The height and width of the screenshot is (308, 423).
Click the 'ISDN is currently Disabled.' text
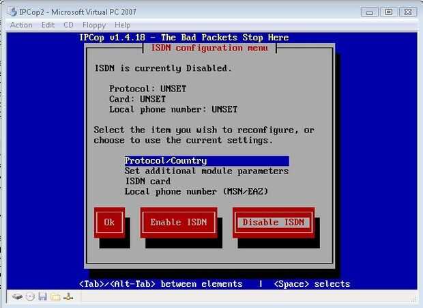(x=163, y=68)
